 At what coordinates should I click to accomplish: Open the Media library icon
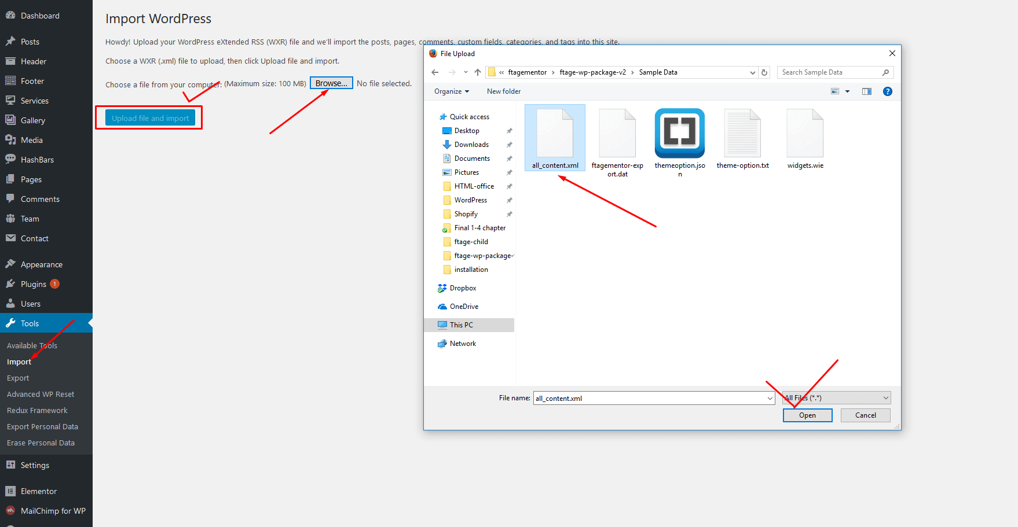pyautogui.click(x=10, y=140)
